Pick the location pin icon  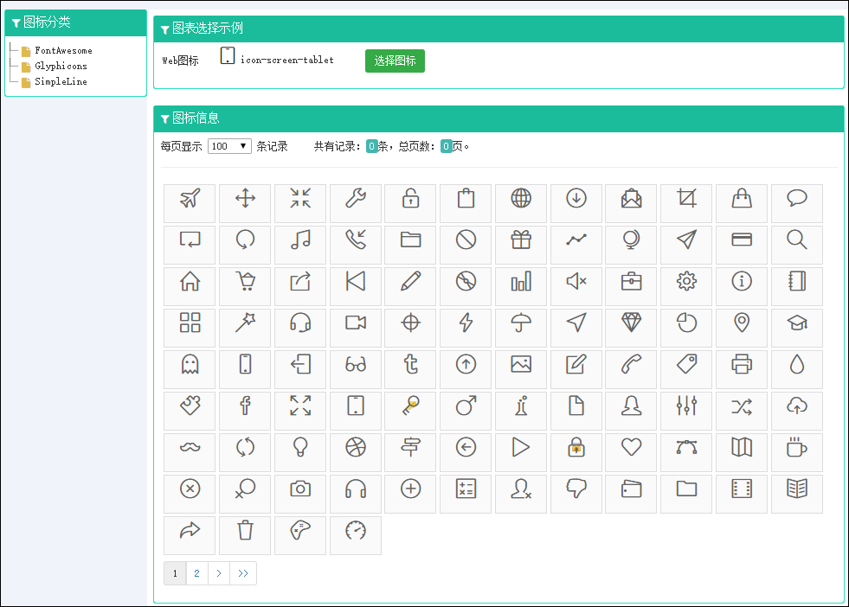tap(742, 323)
